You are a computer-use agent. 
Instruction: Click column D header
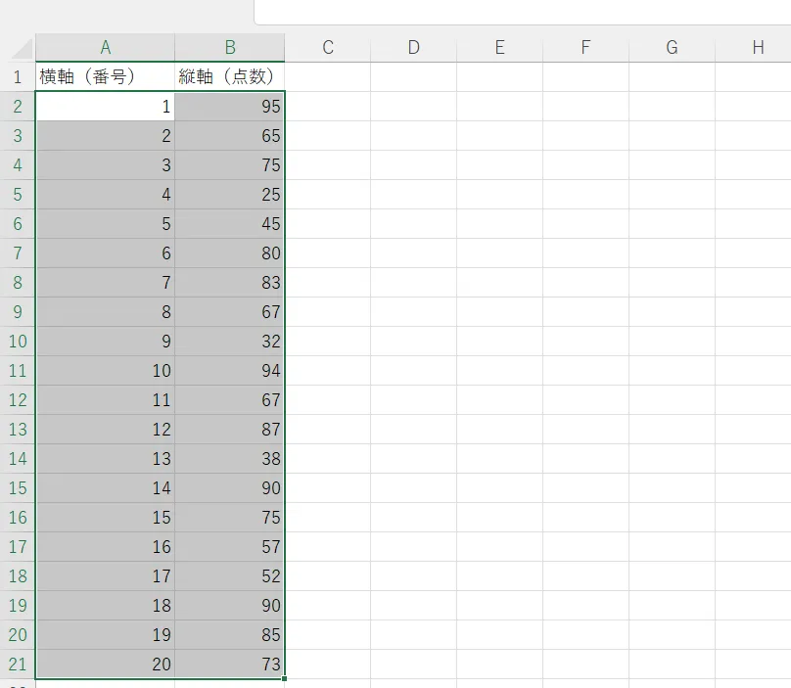tap(413, 48)
